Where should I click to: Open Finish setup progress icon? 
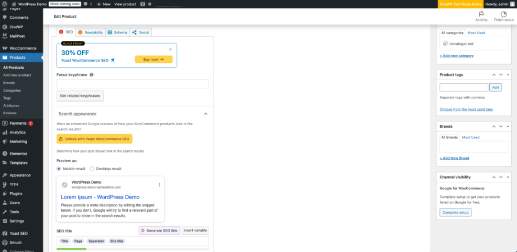pos(503,14)
